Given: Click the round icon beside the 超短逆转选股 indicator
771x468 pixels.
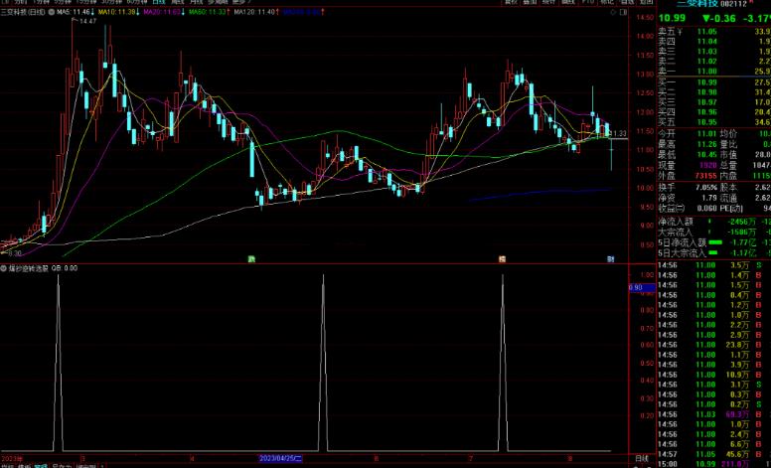Looking at the screenshot, I should (3, 268).
